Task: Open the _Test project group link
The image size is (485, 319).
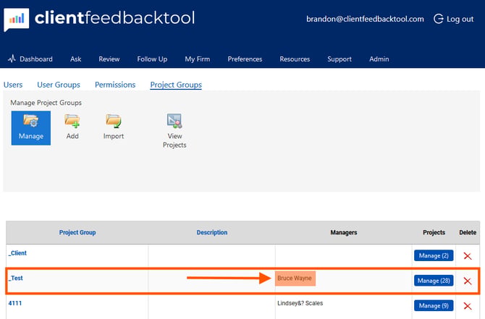Action: click(x=15, y=278)
